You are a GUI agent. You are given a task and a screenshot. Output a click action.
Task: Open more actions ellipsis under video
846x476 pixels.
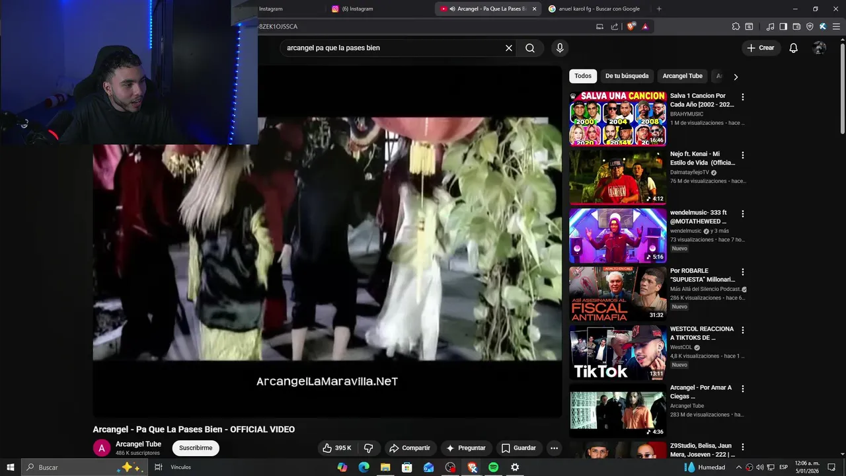tap(554, 448)
